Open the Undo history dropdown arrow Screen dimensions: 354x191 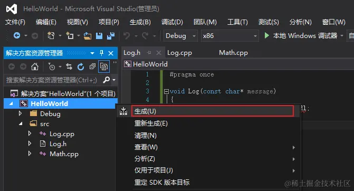coord(136,36)
